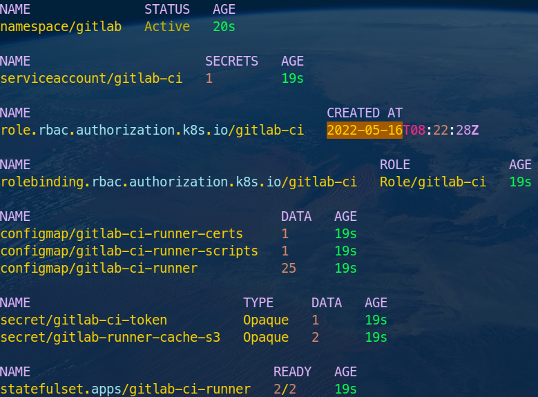Click the highlighted date 2022-05-16

point(364,130)
